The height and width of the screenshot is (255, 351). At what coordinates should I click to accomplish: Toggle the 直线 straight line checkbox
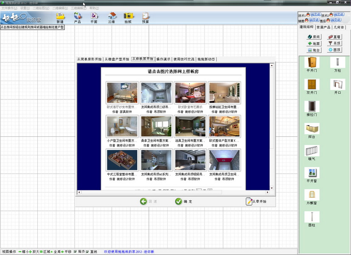87,252
